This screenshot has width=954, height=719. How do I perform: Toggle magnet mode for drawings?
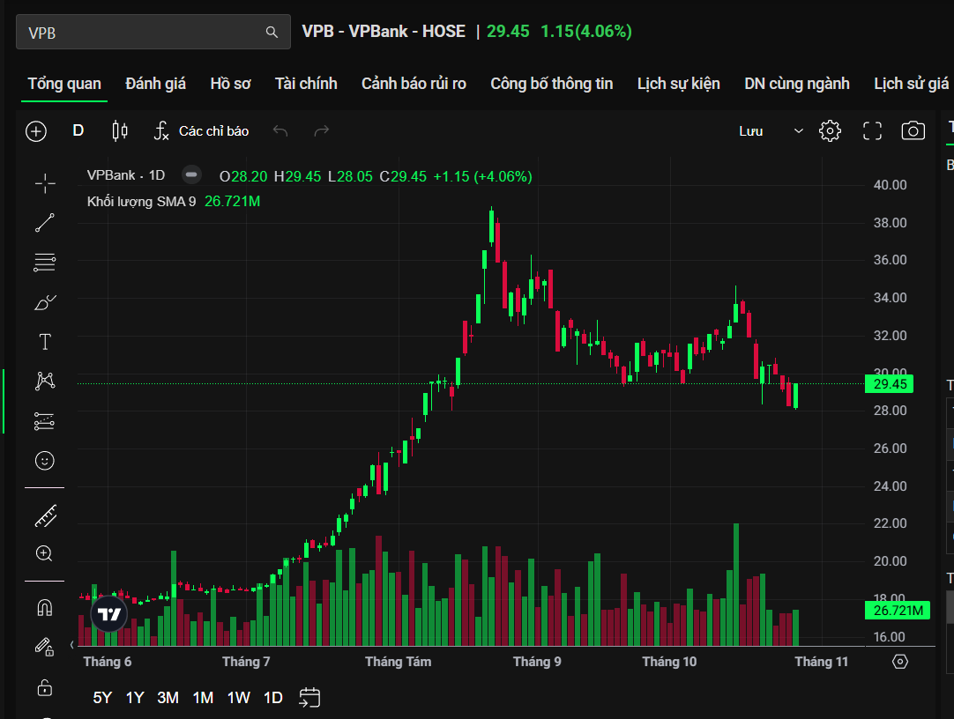tap(45, 608)
